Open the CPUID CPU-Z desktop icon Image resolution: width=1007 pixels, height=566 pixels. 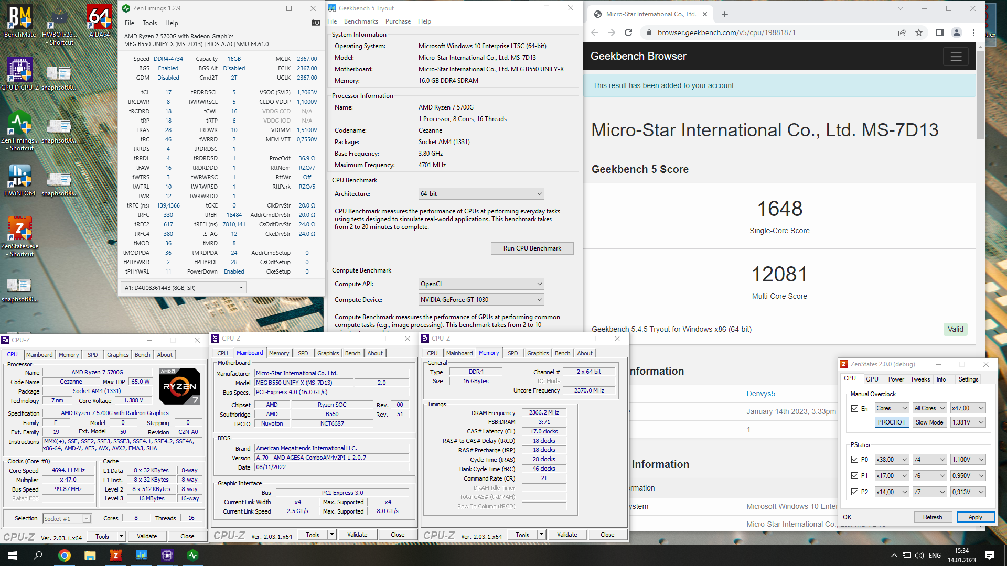[x=20, y=74]
